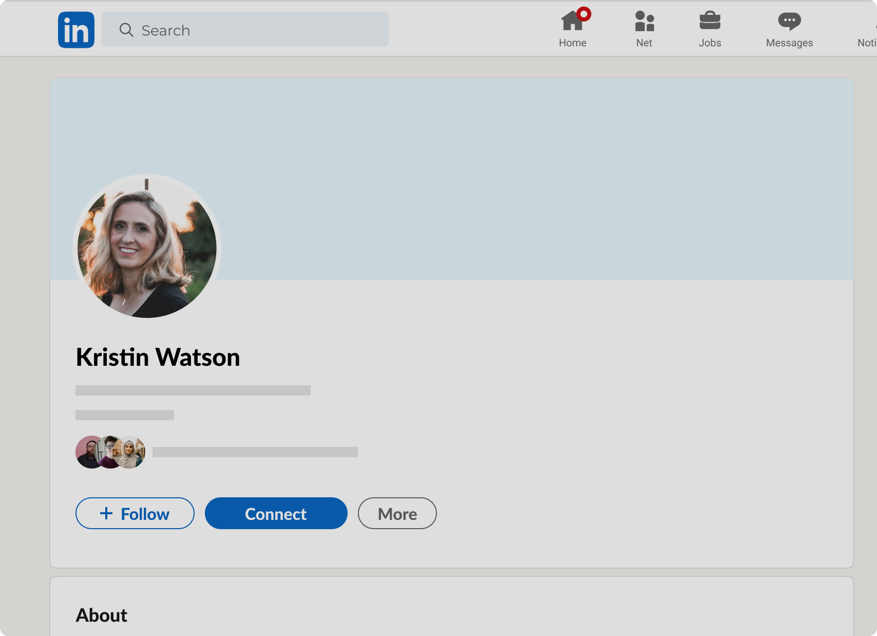Viewport: 877px width, 636px height.
Task: Open the Home feed house icon
Action: click(x=571, y=22)
